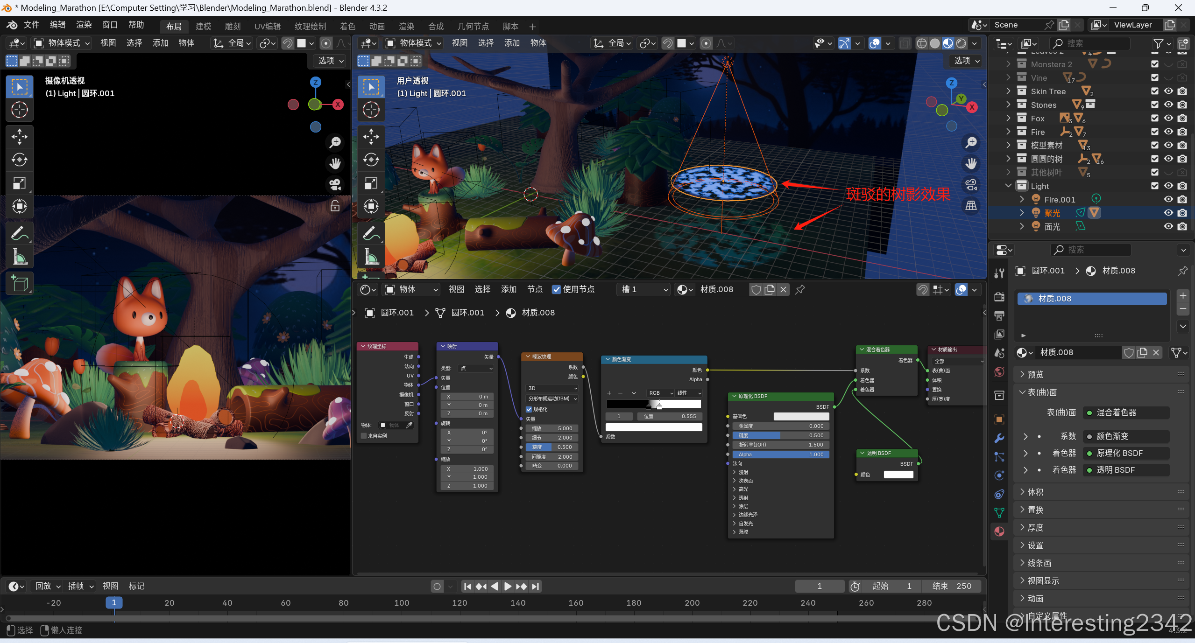Select the Annotate pencil tool in the left viewport
This screenshot has height=643, width=1195.
[x=19, y=233]
